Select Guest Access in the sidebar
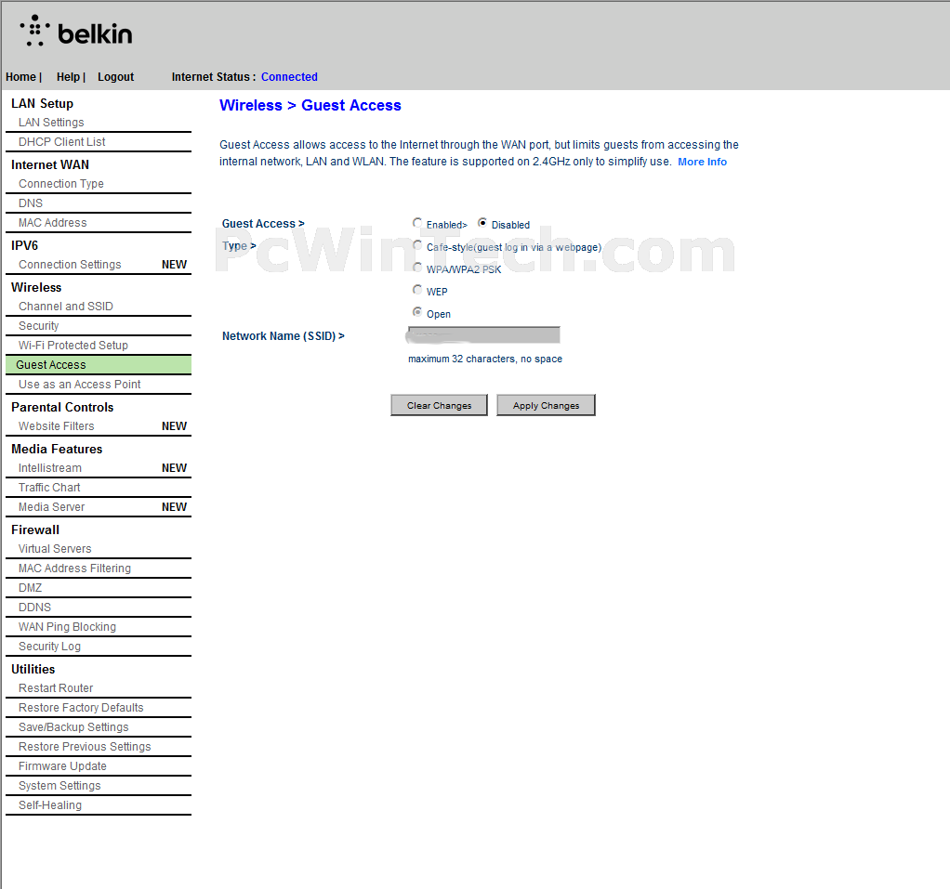The image size is (950, 889). point(99,364)
